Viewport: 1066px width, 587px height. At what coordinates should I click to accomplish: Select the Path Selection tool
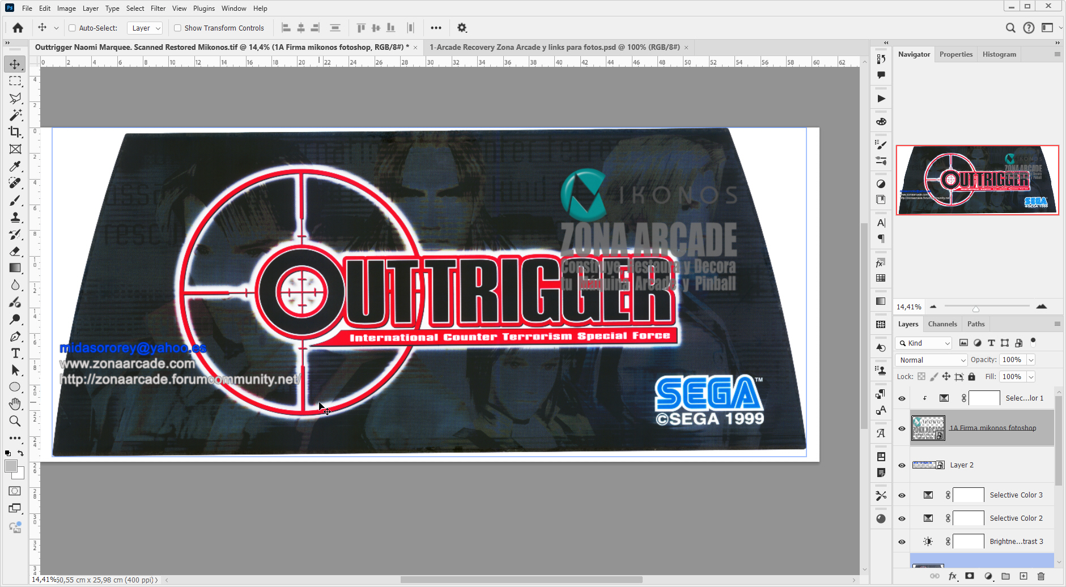[x=15, y=371]
